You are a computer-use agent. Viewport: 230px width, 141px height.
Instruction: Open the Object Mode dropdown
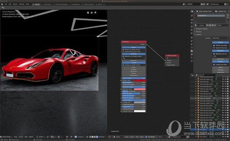pyautogui.click(x=7, y=137)
